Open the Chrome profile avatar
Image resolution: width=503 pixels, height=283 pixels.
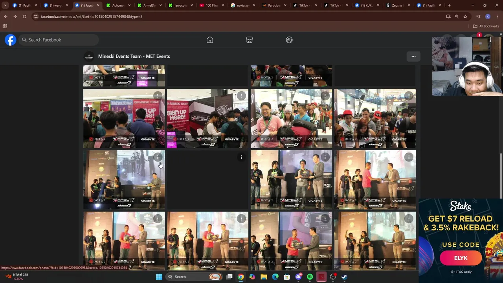point(488,17)
